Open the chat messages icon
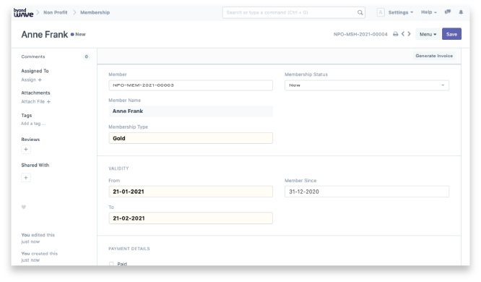 point(448,12)
